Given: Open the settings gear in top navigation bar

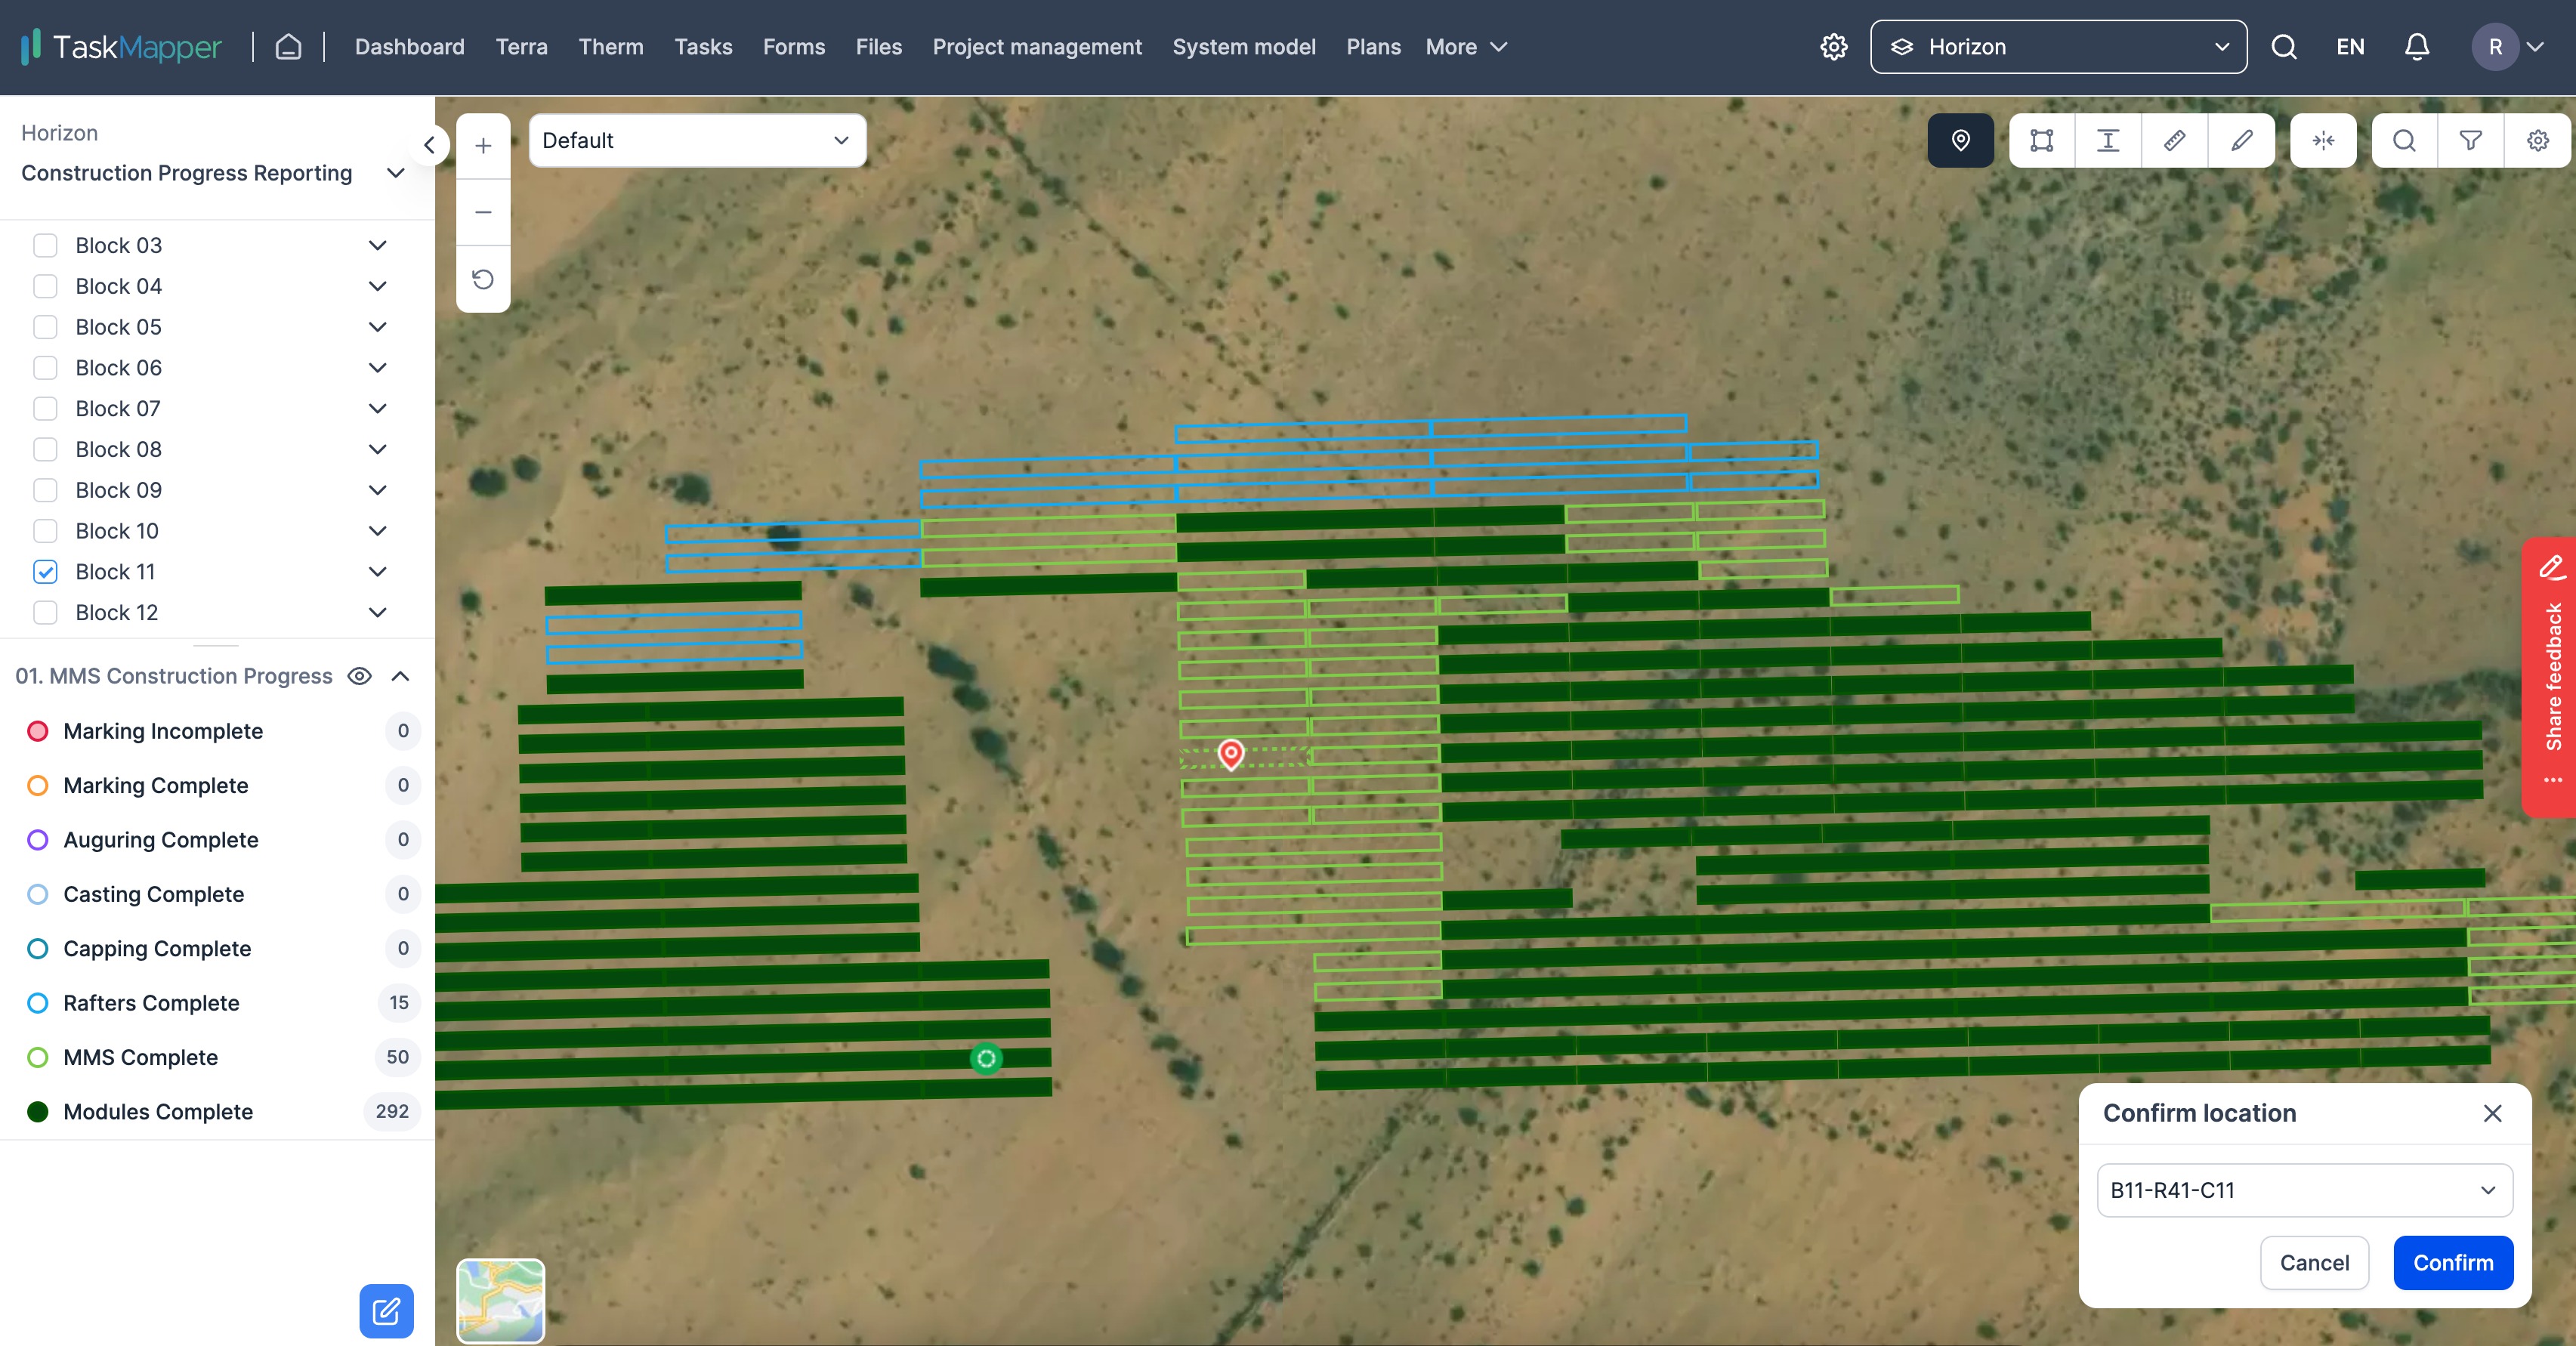Looking at the screenshot, I should coord(1833,47).
